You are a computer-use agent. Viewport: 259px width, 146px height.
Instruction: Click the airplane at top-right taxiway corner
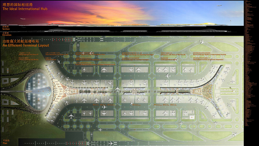pyautogui.click(x=202, y=42)
